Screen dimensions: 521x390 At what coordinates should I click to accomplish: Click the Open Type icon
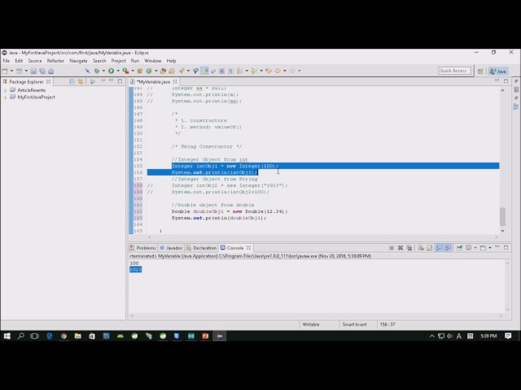pos(163,71)
